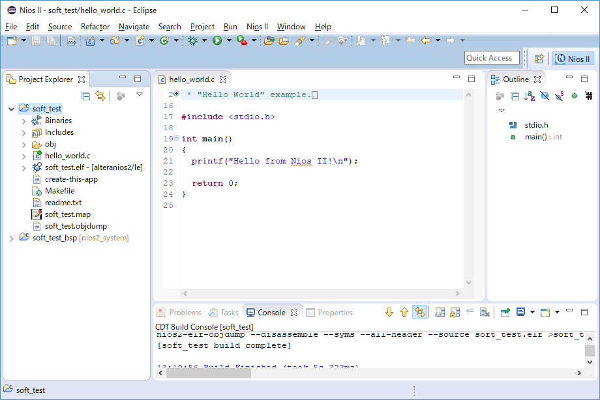This screenshot has width=600, height=400.
Task: Collapse All in Project Explorer toolbar
Action: click(x=86, y=96)
